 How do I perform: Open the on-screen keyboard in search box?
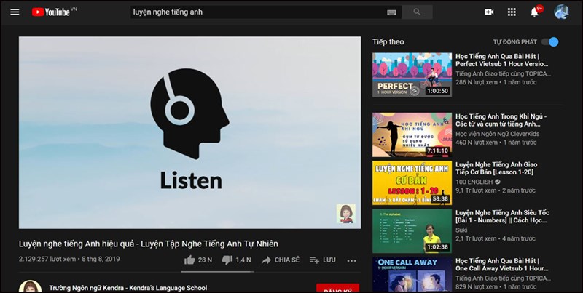(391, 12)
